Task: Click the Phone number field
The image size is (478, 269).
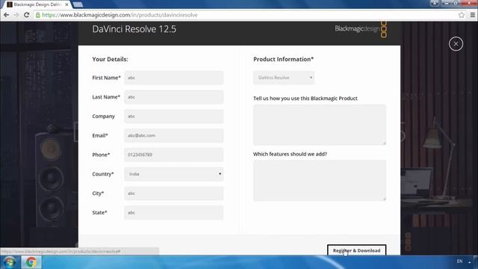Action: coord(174,155)
